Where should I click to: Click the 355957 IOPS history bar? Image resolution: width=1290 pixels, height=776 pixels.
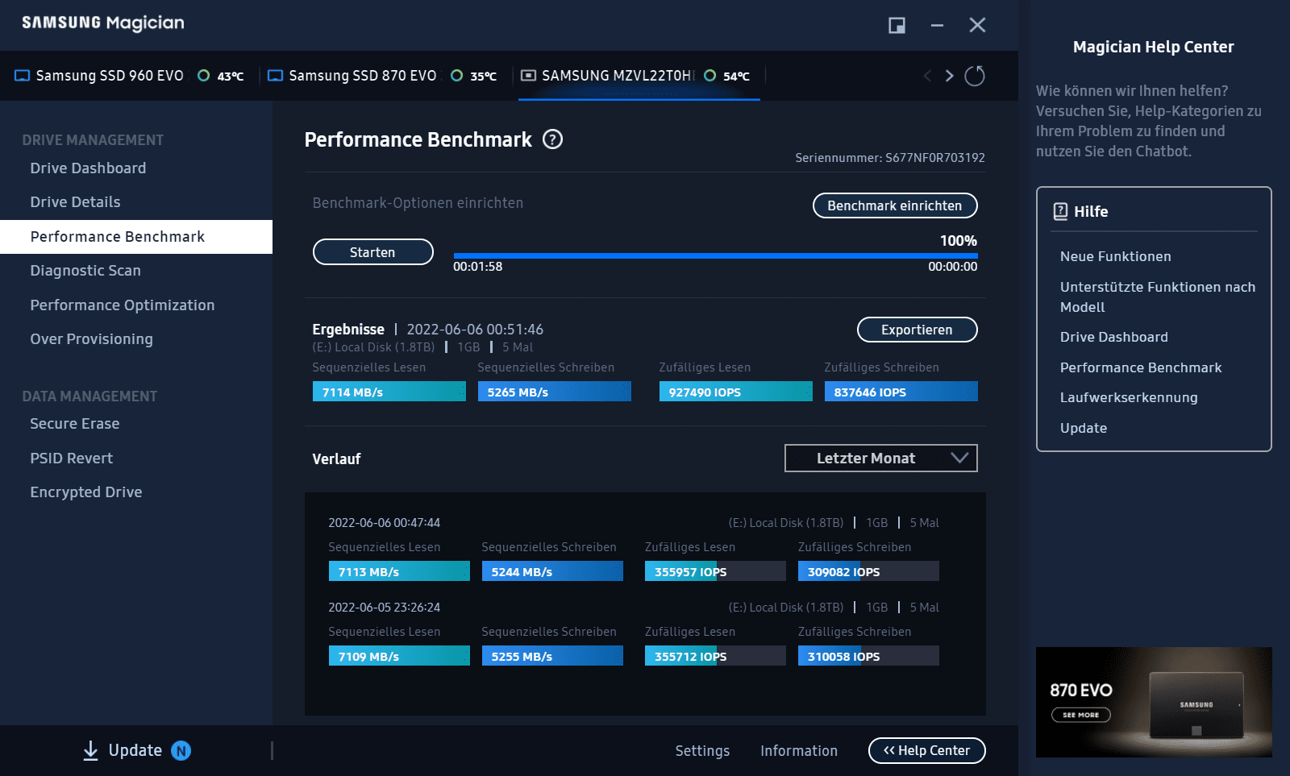pyautogui.click(x=715, y=571)
